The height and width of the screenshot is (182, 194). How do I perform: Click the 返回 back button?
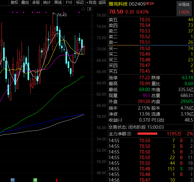click(x=102, y=3)
